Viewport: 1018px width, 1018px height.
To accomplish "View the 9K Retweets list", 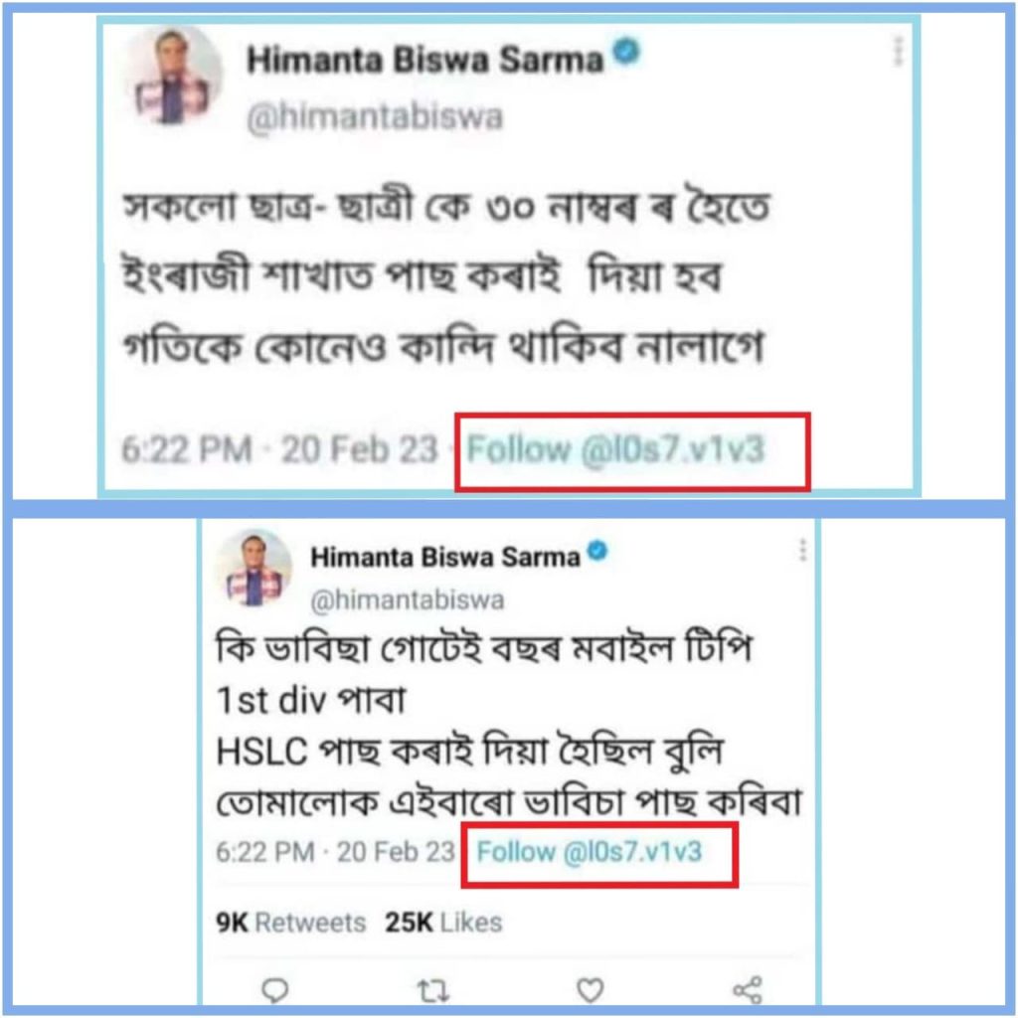I will tap(291, 923).
